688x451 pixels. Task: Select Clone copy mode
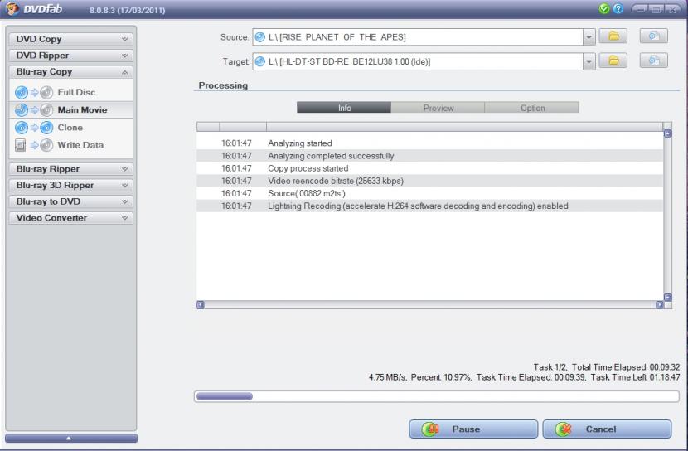click(70, 127)
